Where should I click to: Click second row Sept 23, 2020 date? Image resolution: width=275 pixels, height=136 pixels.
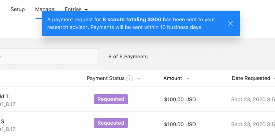(x=253, y=124)
